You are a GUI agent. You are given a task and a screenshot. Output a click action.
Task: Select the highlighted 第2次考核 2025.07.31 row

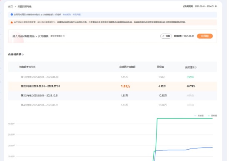click(x=112, y=86)
